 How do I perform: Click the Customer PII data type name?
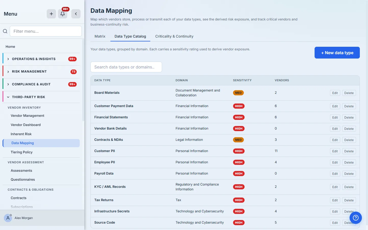click(x=105, y=151)
